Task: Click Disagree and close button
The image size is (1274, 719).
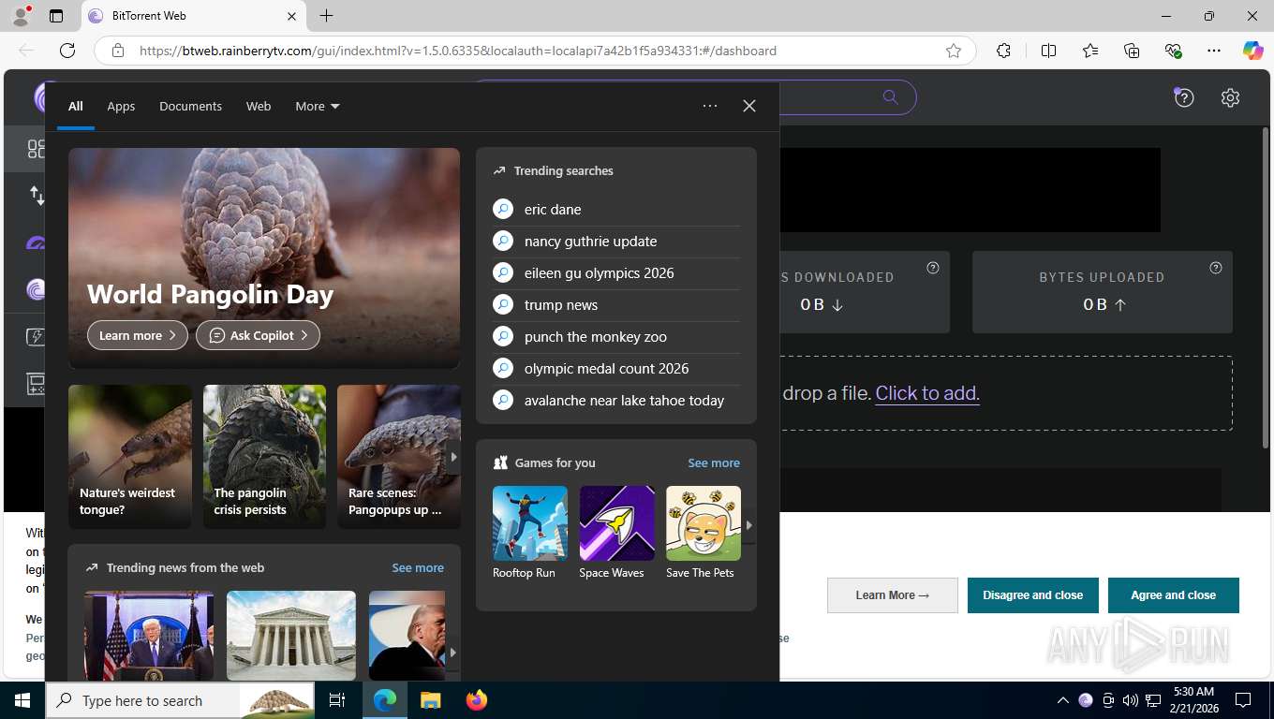Action: (x=1032, y=594)
